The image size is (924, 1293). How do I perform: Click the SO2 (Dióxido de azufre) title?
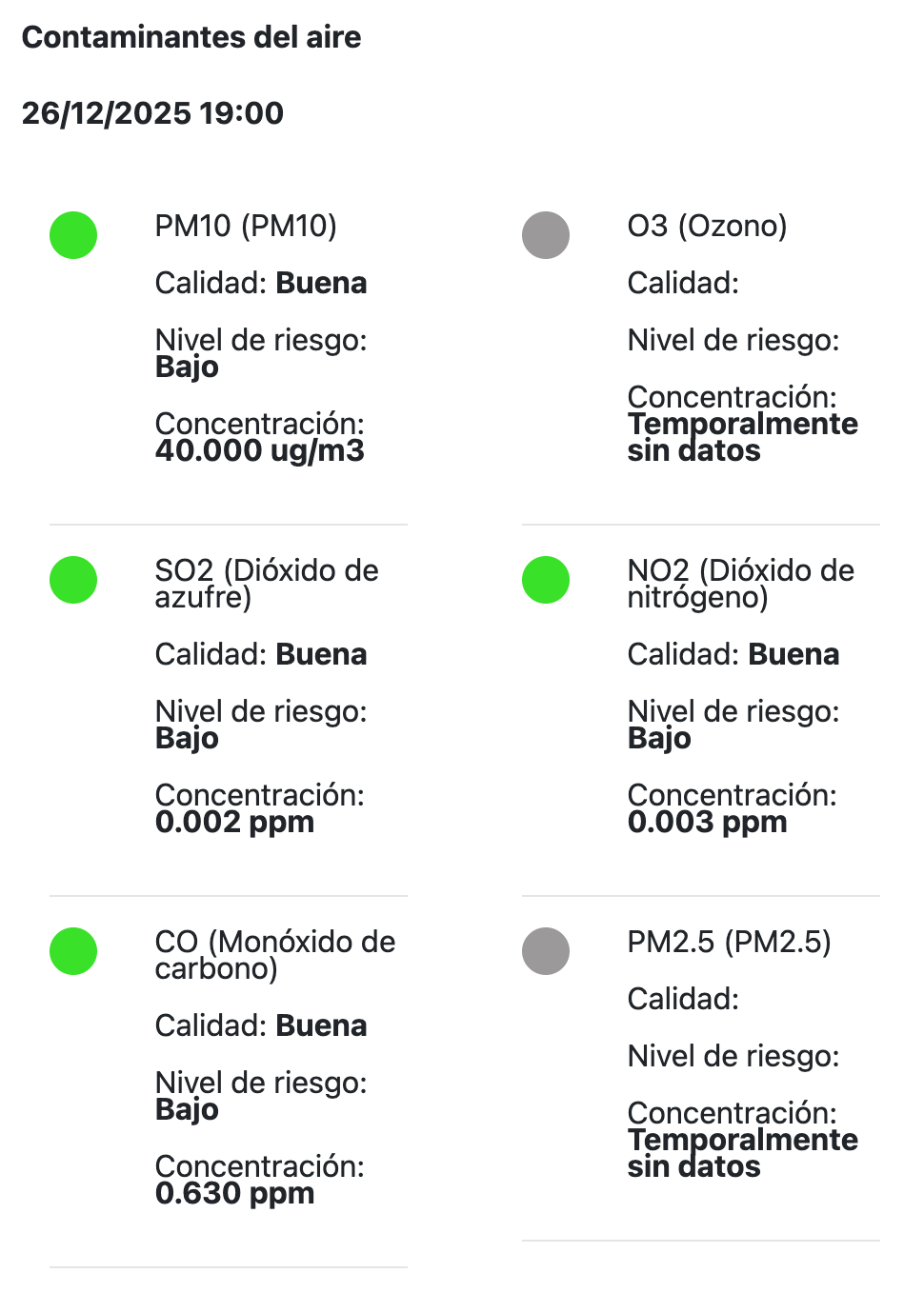click(267, 584)
